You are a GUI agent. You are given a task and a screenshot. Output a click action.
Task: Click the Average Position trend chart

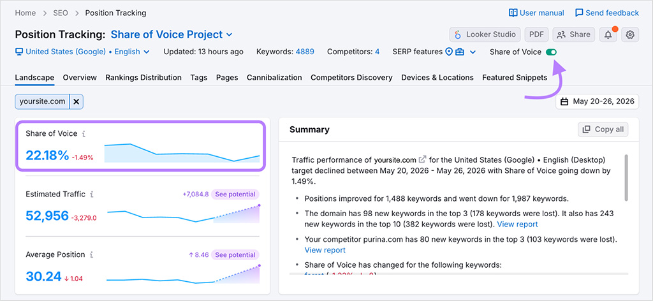183,274
